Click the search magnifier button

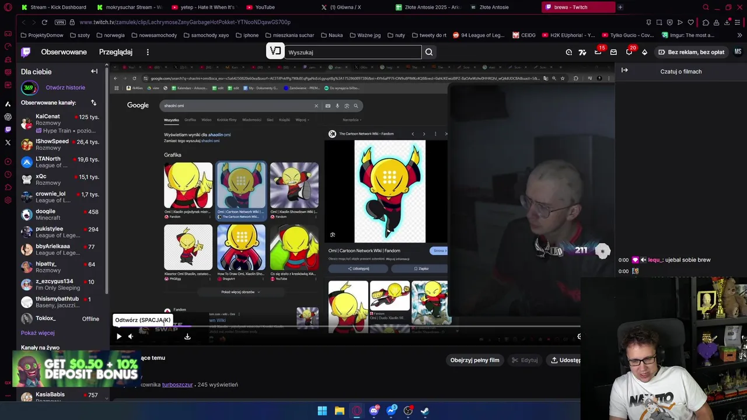429,52
